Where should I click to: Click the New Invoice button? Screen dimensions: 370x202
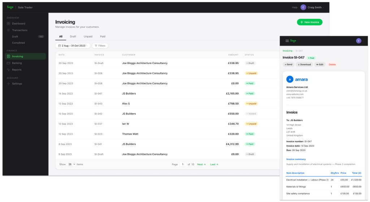pyautogui.click(x=310, y=22)
